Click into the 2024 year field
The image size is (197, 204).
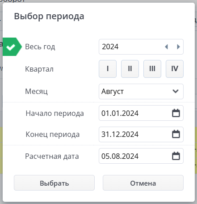pyautogui.click(x=131, y=47)
